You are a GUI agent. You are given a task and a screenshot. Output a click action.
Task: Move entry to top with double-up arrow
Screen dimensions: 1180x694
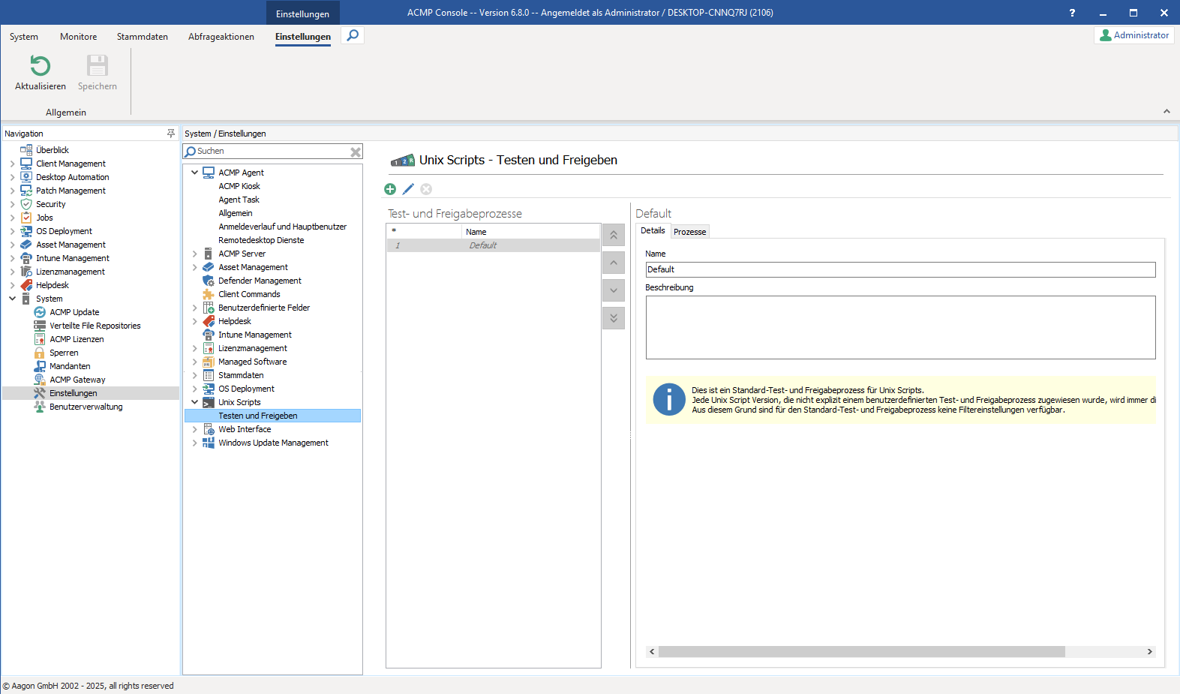coord(613,235)
